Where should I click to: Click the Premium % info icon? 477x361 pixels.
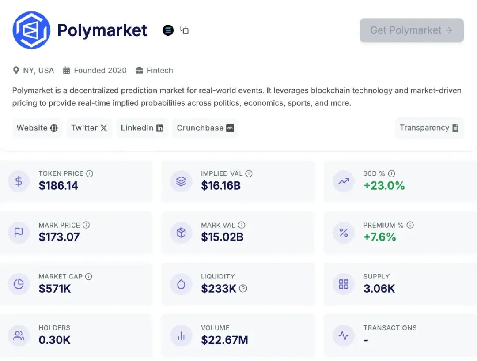click(410, 225)
